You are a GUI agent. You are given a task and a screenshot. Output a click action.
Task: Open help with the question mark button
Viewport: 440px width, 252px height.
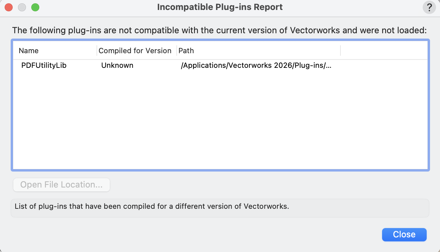point(429,7)
